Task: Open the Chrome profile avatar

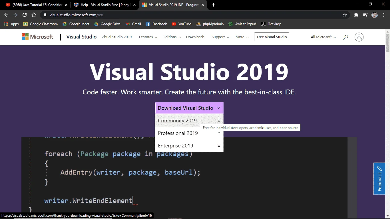Action: 375,15
